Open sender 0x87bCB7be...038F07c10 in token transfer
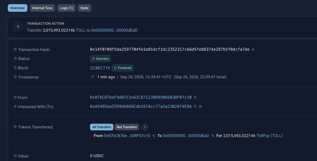Screen dimensions: 317x161 pyautogui.click(x=127, y=136)
